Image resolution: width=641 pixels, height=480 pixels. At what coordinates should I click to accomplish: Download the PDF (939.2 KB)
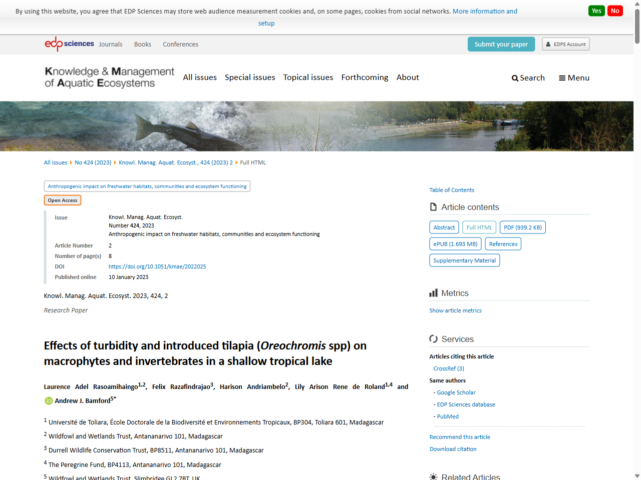522,227
